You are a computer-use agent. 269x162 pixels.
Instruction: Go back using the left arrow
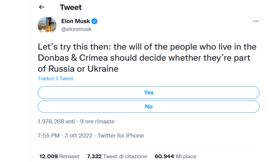pos(42,7)
